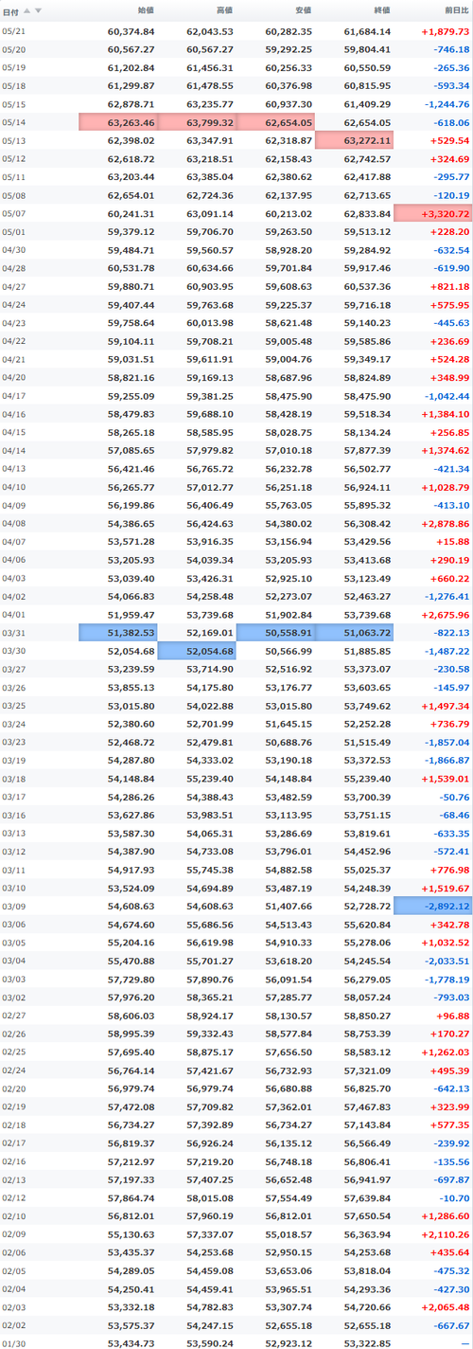This screenshot has width=473, height=1349.
Task: Sort dates ascending with the up arrow
Action: pyautogui.click(x=27, y=11)
